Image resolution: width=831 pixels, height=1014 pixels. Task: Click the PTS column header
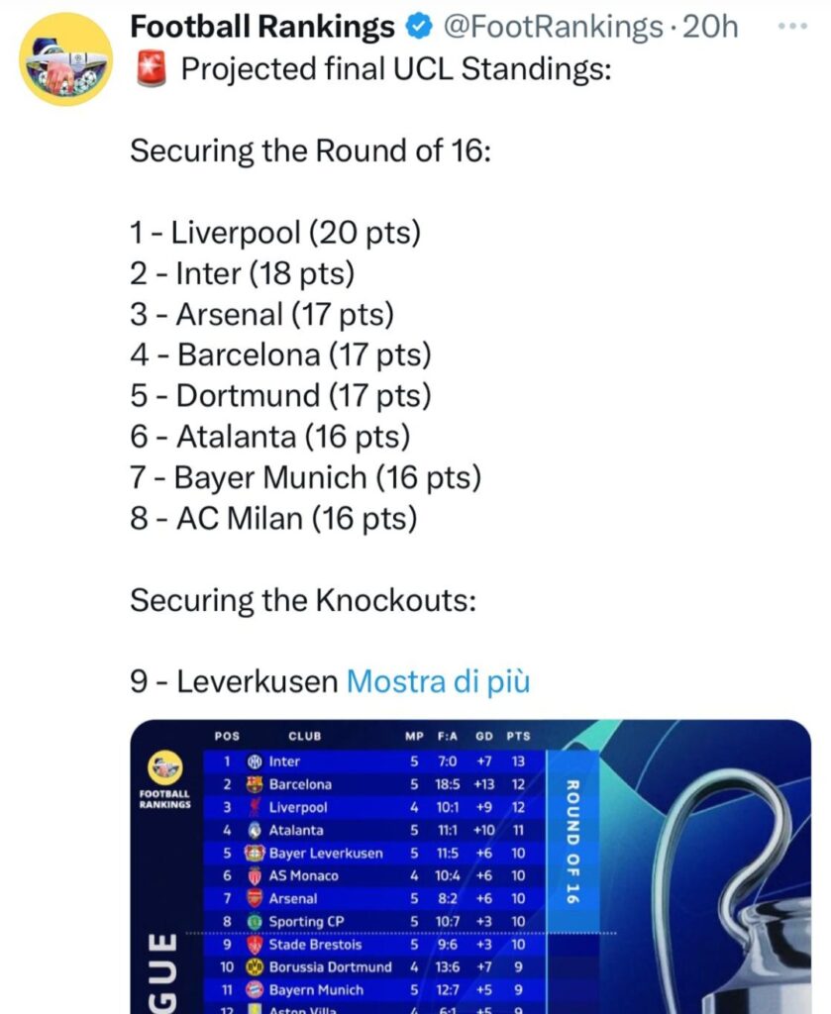coord(518,737)
